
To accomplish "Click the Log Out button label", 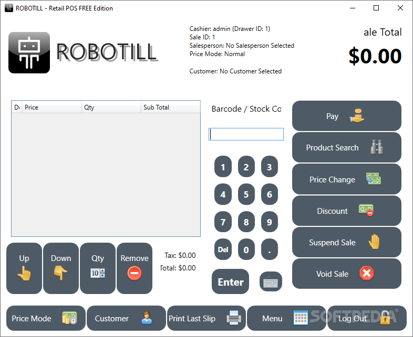I will point(353,319).
